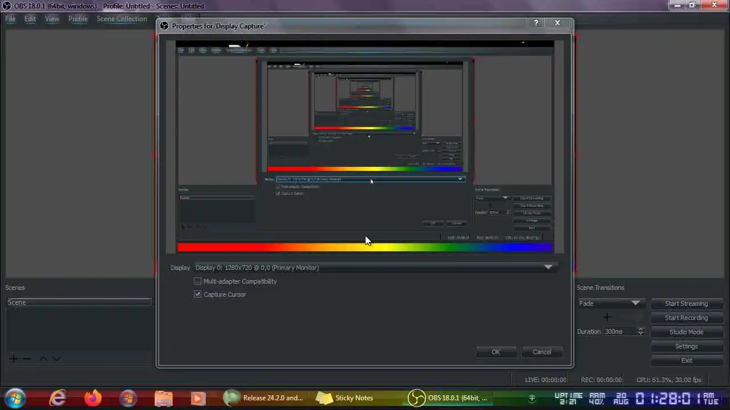Move the scene down with the down arrow
Image resolution: width=730 pixels, height=410 pixels.
coord(56,359)
